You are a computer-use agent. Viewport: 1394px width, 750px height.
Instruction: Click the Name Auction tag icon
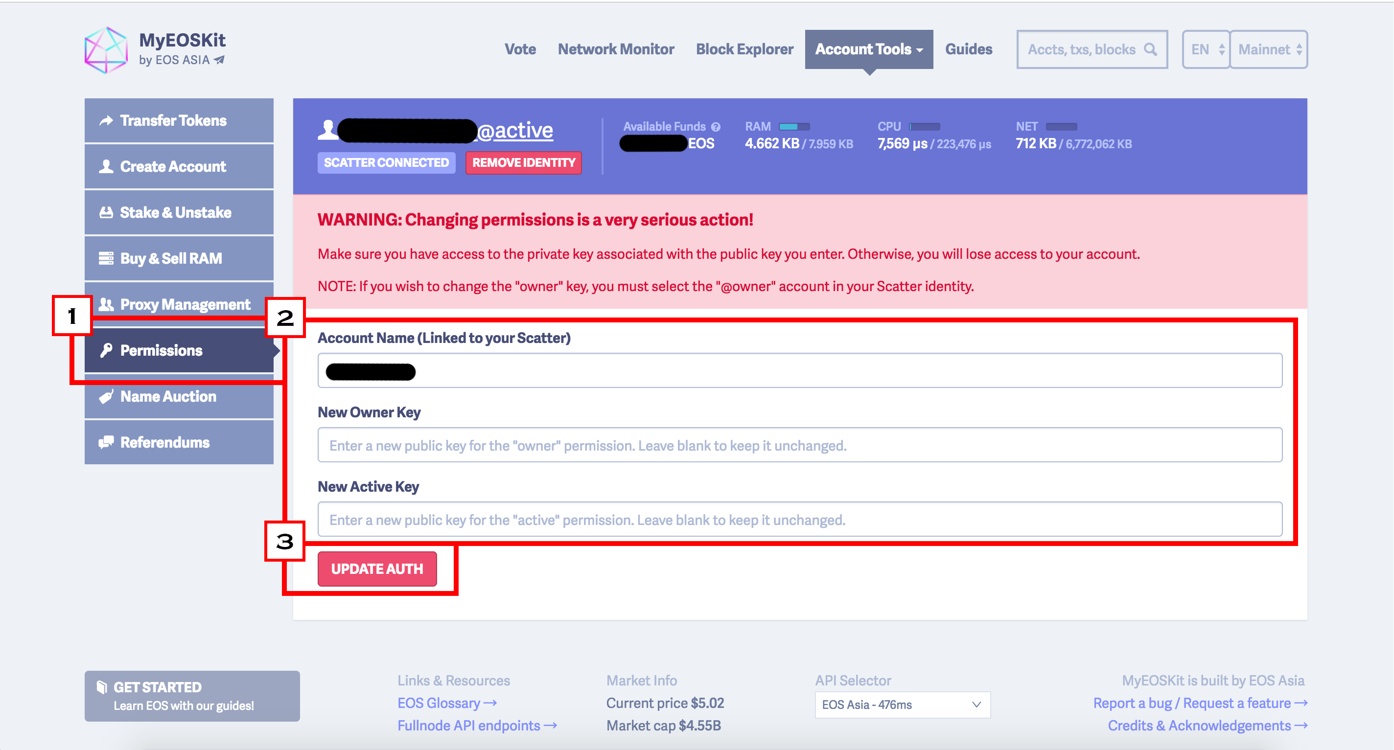(106, 396)
